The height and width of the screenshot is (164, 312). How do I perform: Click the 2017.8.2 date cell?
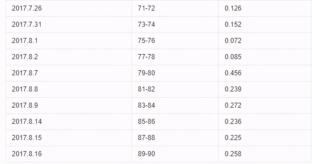click(x=25, y=57)
